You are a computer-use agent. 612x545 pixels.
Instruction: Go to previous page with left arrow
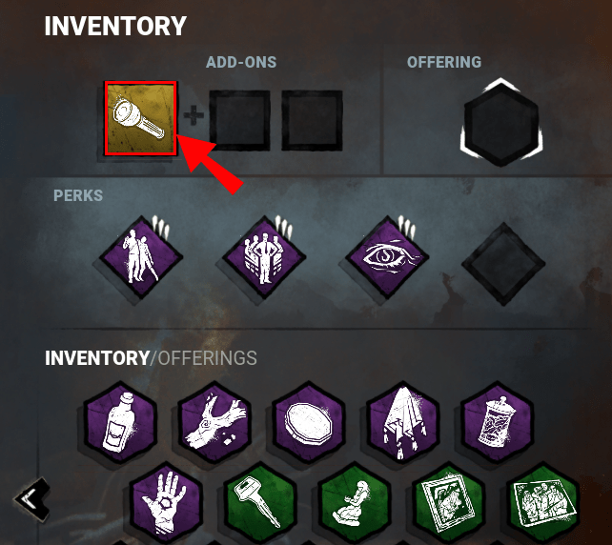[x=32, y=499]
